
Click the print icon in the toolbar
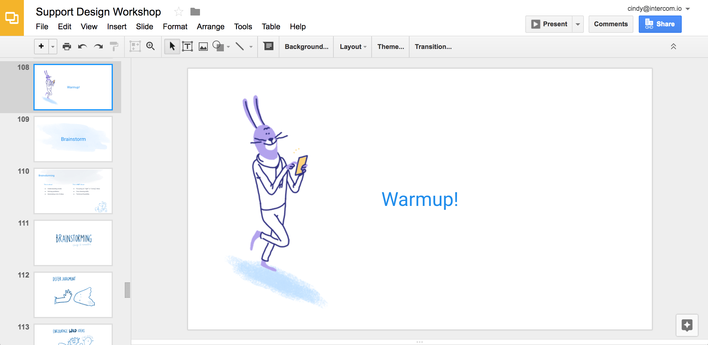pos(67,47)
